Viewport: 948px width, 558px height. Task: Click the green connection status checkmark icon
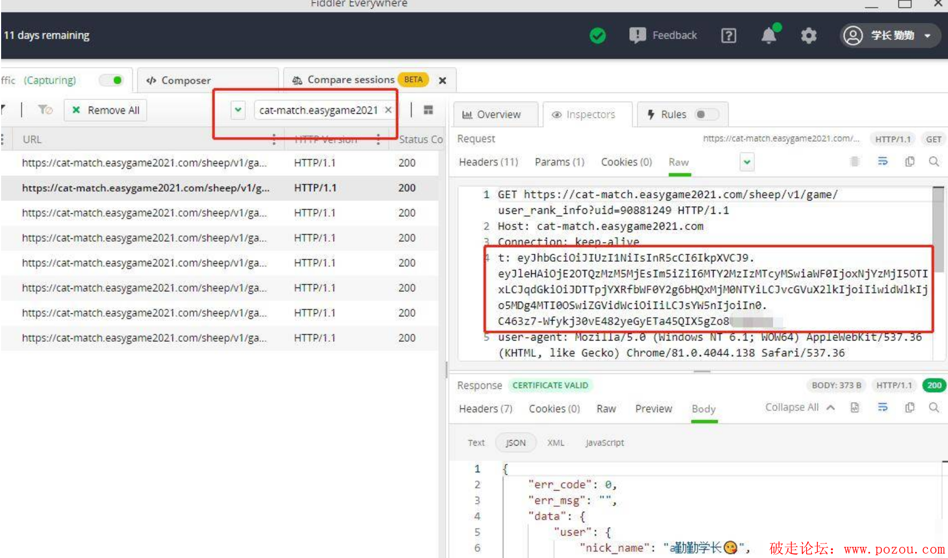pos(598,36)
